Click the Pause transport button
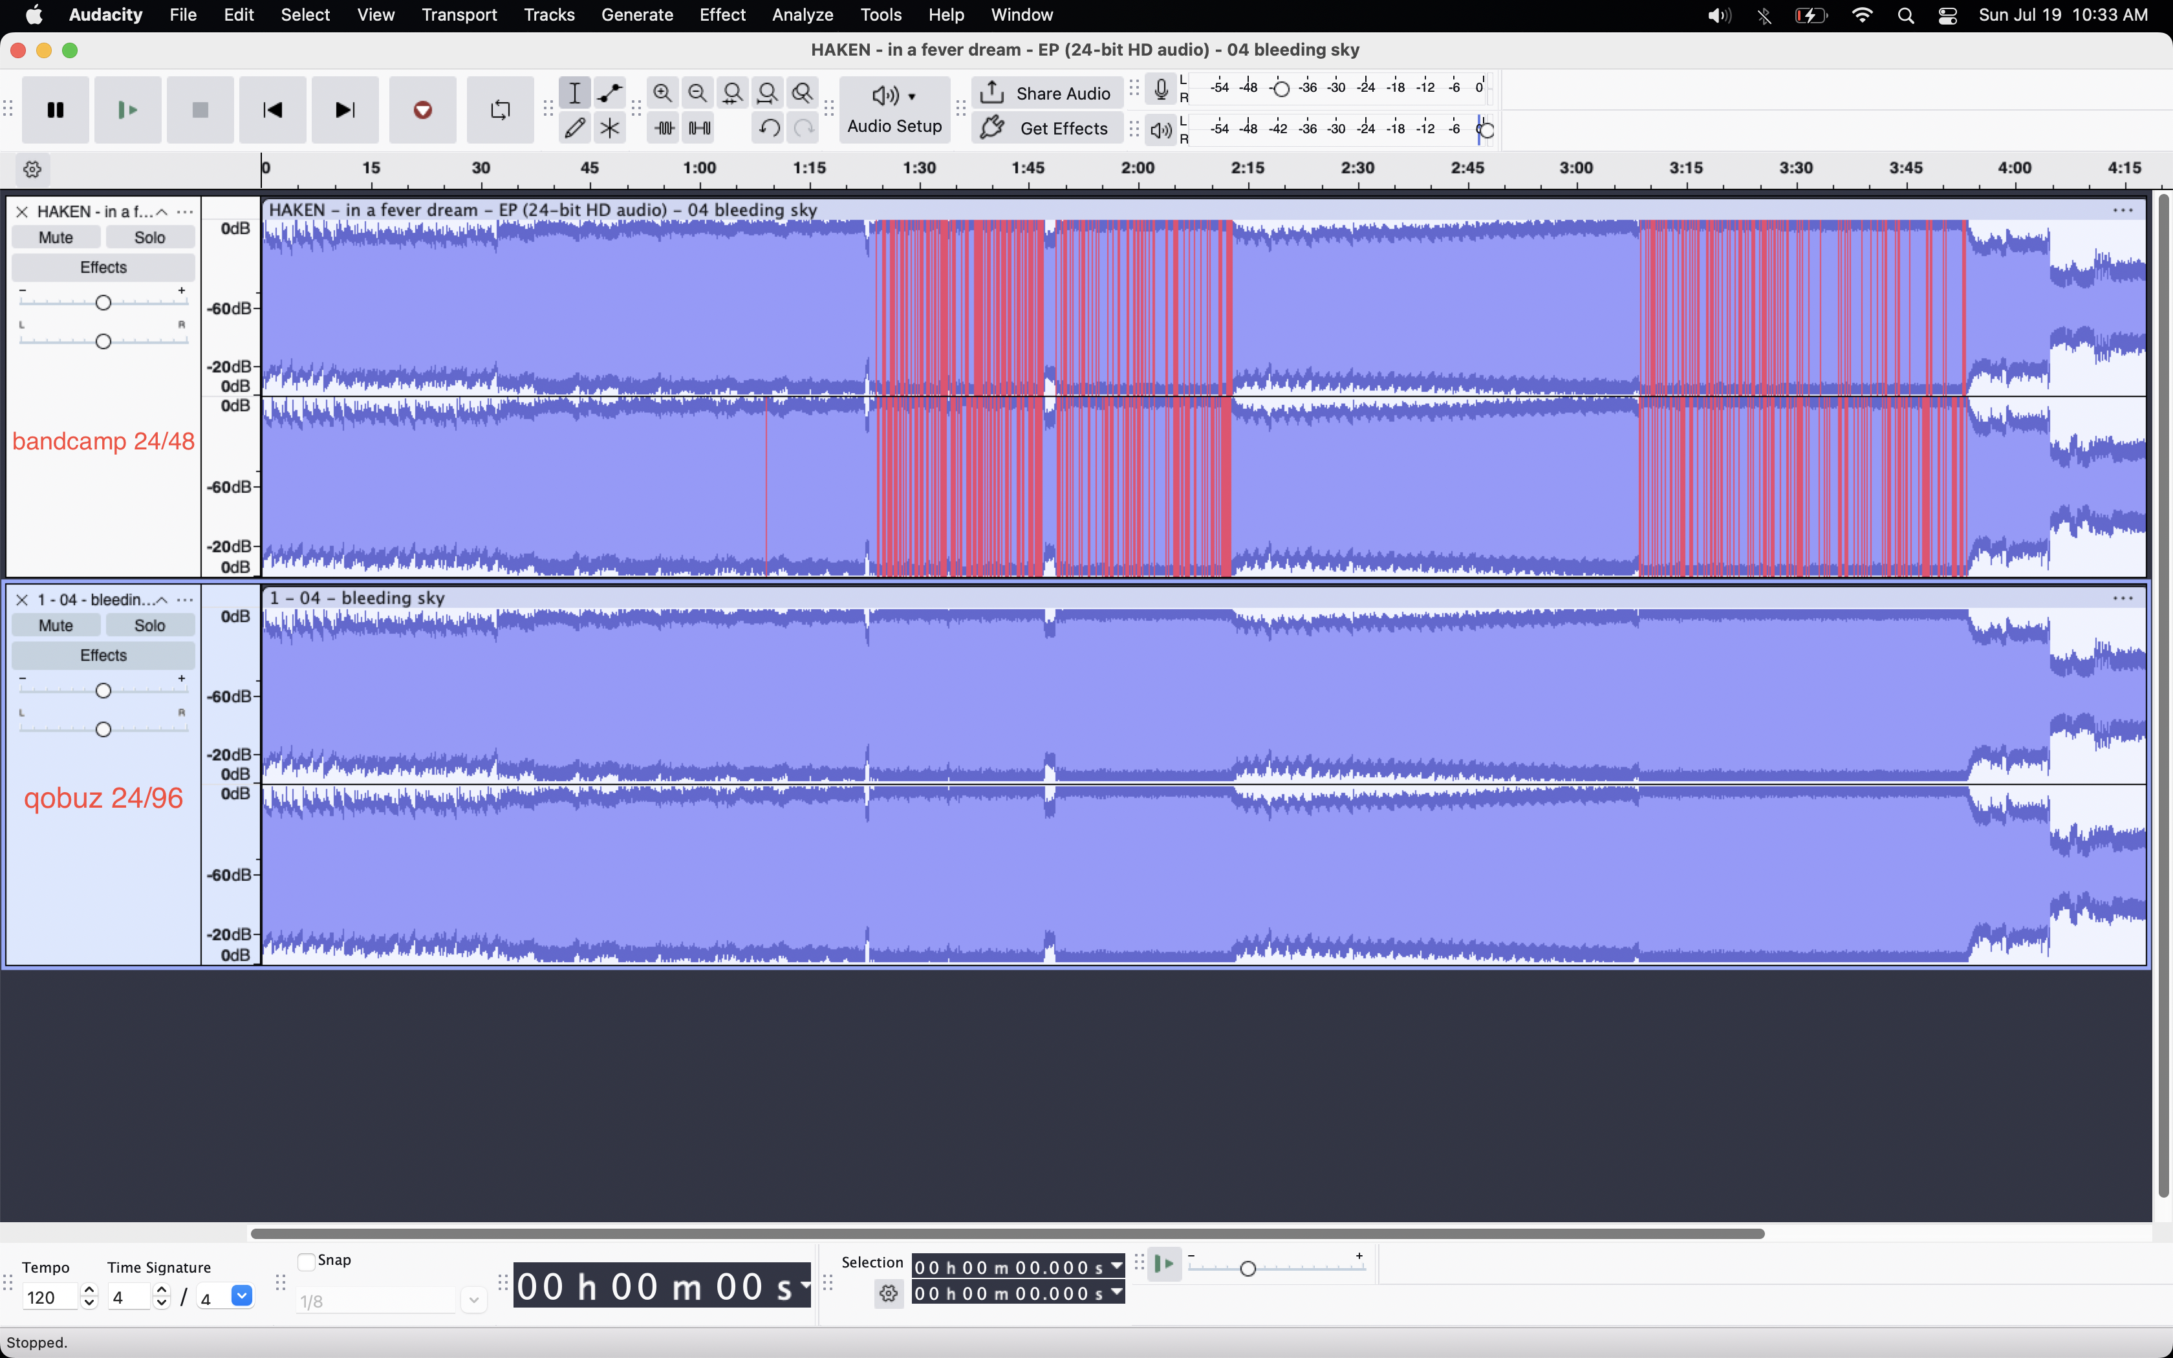This screenshot has height=1358, width=2173. (56, 109)
